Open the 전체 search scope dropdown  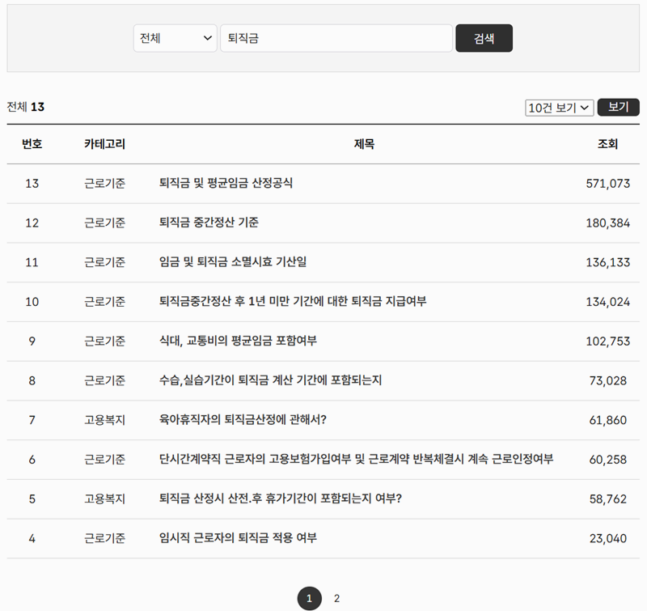(175, 38)
